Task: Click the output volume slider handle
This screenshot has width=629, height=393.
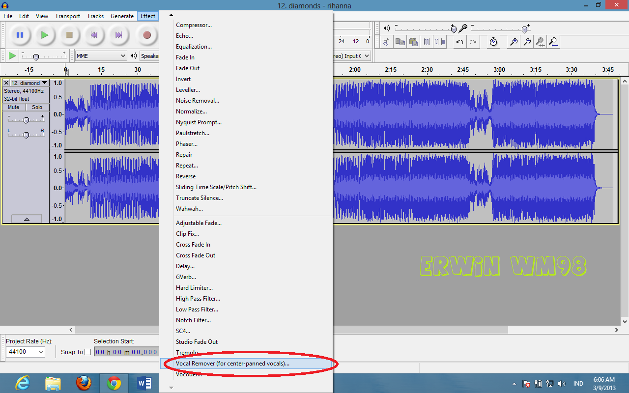Action: click(x=454, y=29)
